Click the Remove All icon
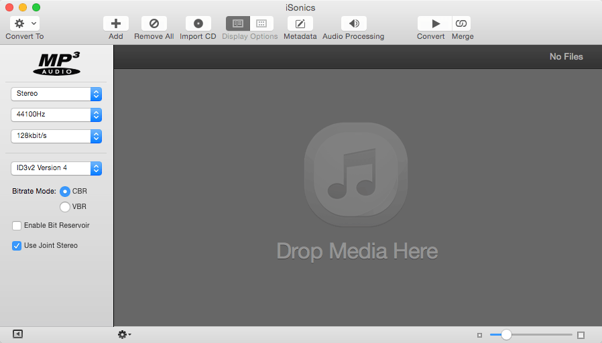The height and width of the screenshot is (343, 602). click(x=154, y=23)
